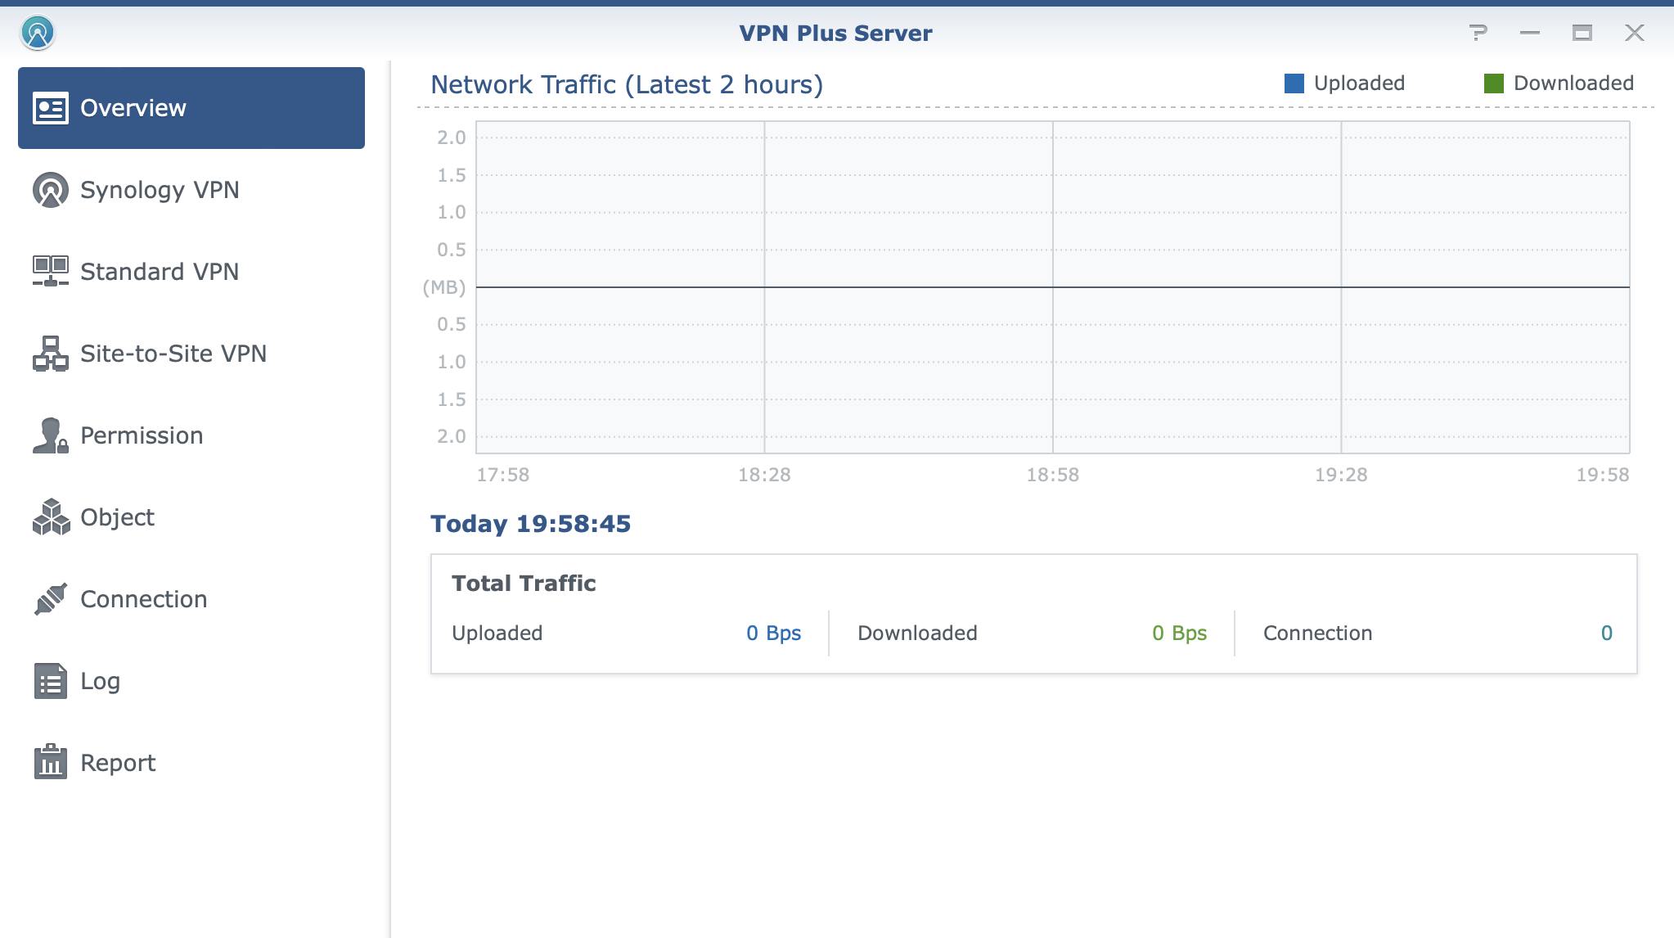Close the VPN Plus Server window
1674x938 pixels.
click(1635, 33)
